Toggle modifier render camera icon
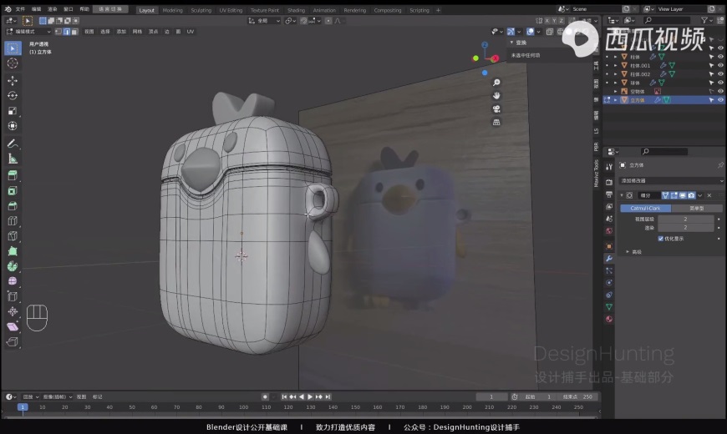 691,195
